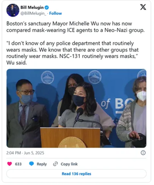Click the @BillMelugin_ handle
The height and width of the screenshot is (185, 154).
(x=33, y=13)
